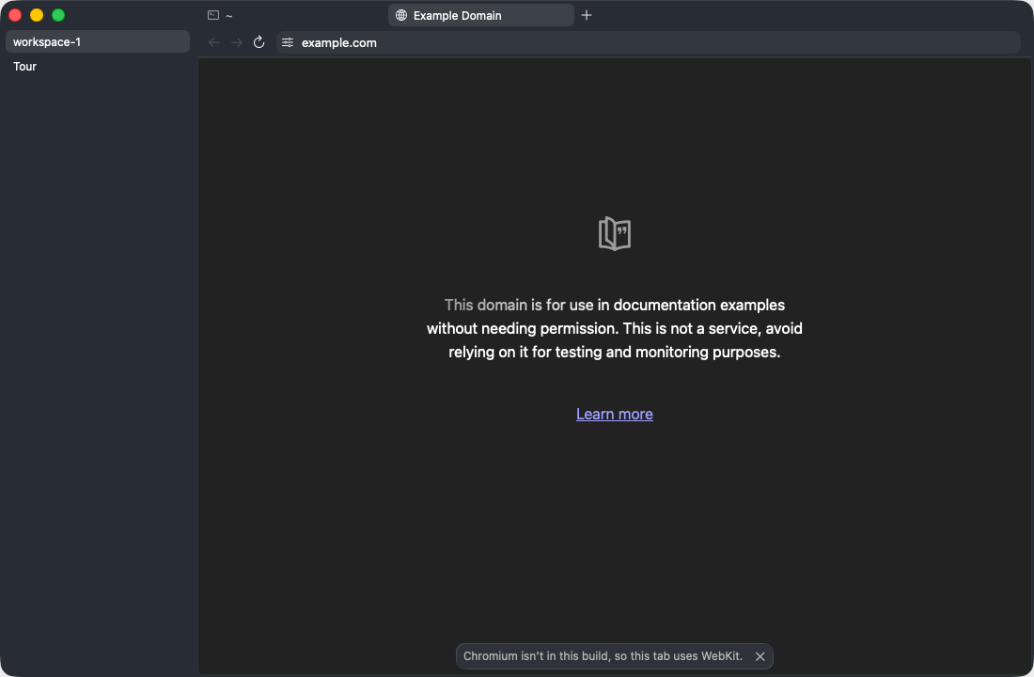
Task: Open the terminal tab icon
Action: point(213,15)
